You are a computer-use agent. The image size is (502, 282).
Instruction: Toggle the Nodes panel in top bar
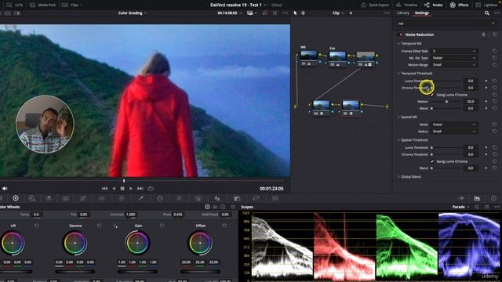pyautogui.click(x=434, y=5)
